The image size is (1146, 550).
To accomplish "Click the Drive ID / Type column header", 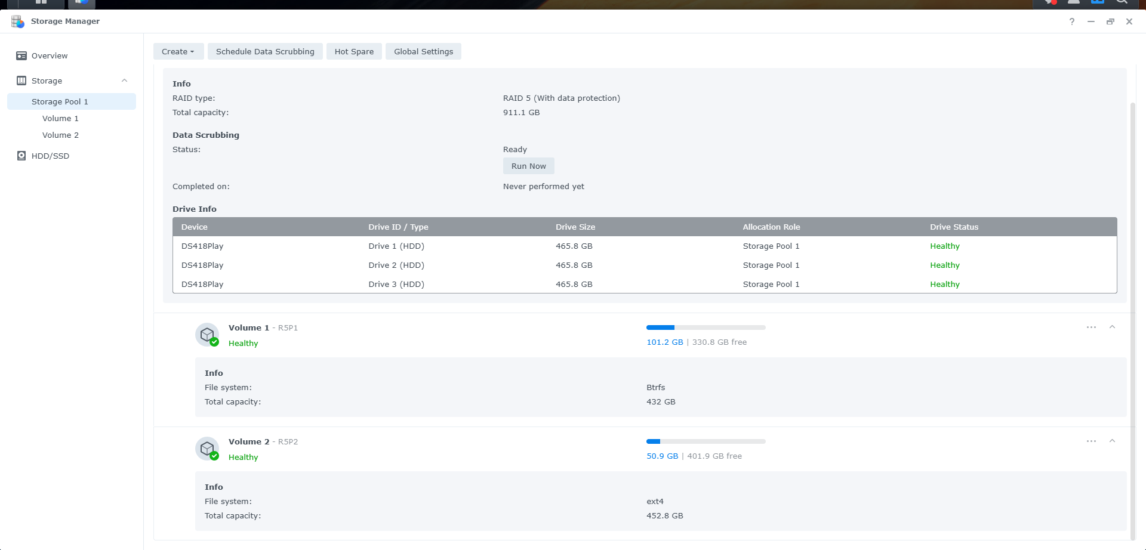I will [x=398, y=227].
